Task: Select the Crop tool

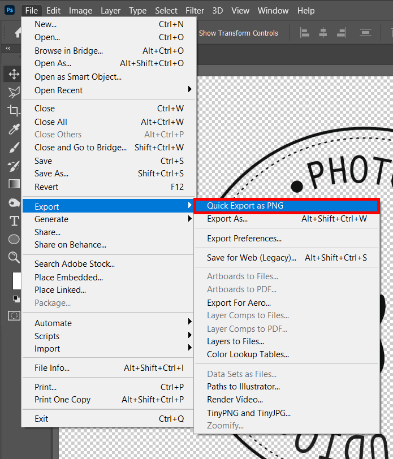Action: (x=14, y=110)
